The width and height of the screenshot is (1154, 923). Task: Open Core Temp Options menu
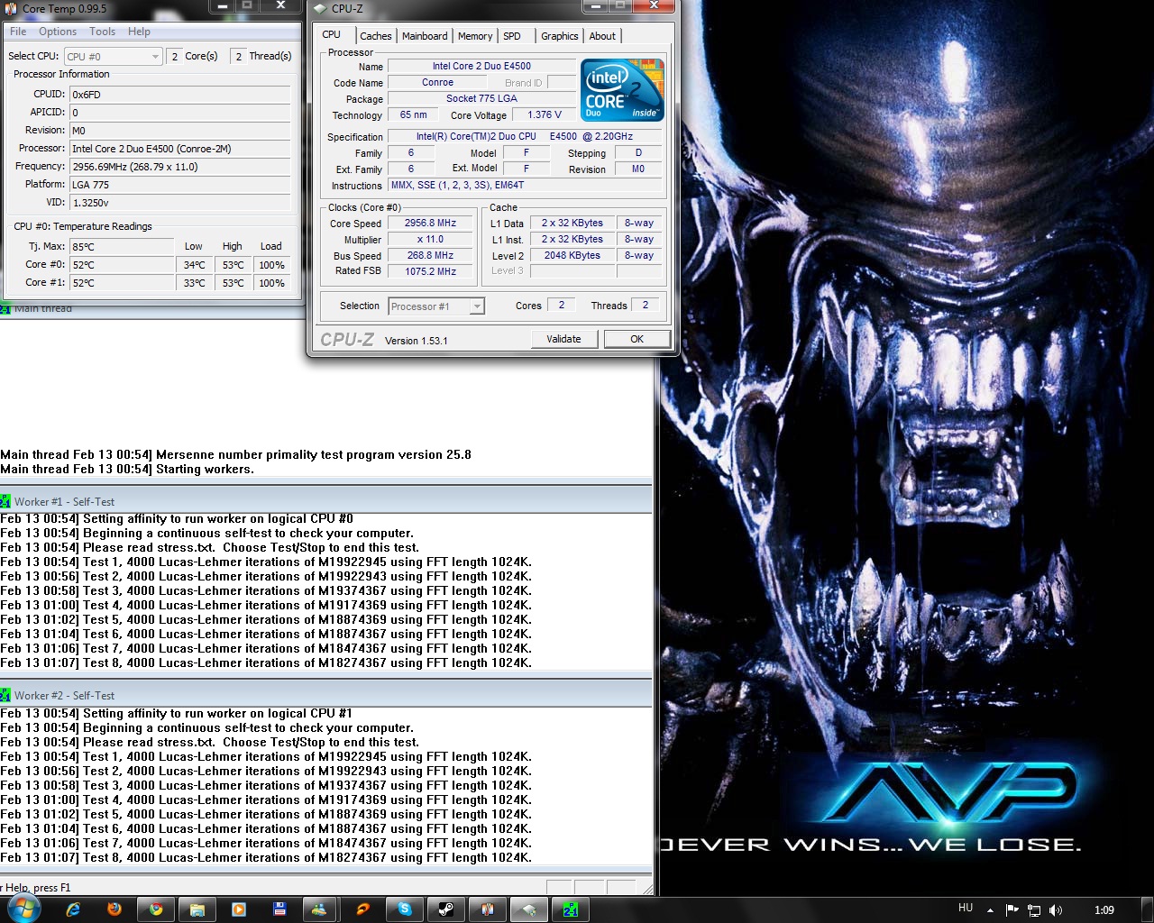coord(58,32)
